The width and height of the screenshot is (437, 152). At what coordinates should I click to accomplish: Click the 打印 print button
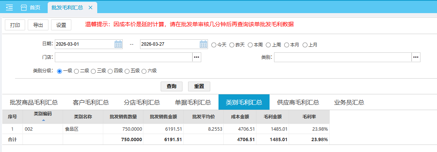point(15,25)
